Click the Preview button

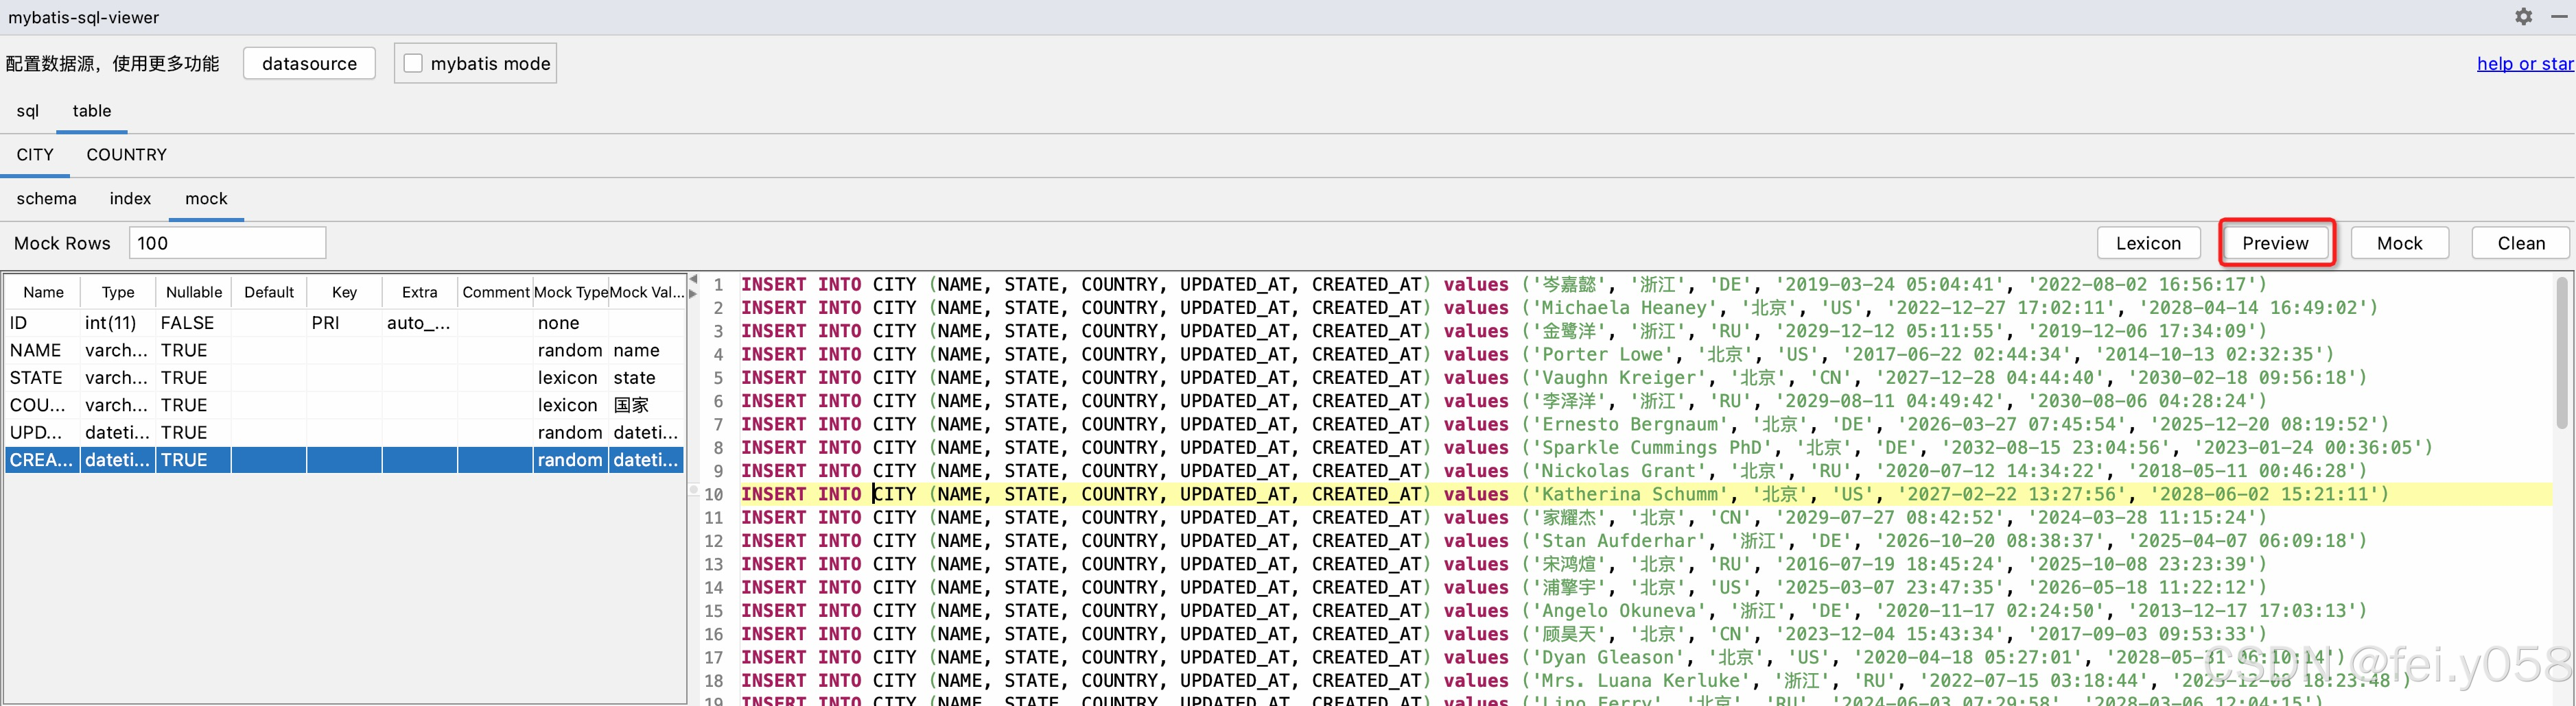click(2275, 243)
